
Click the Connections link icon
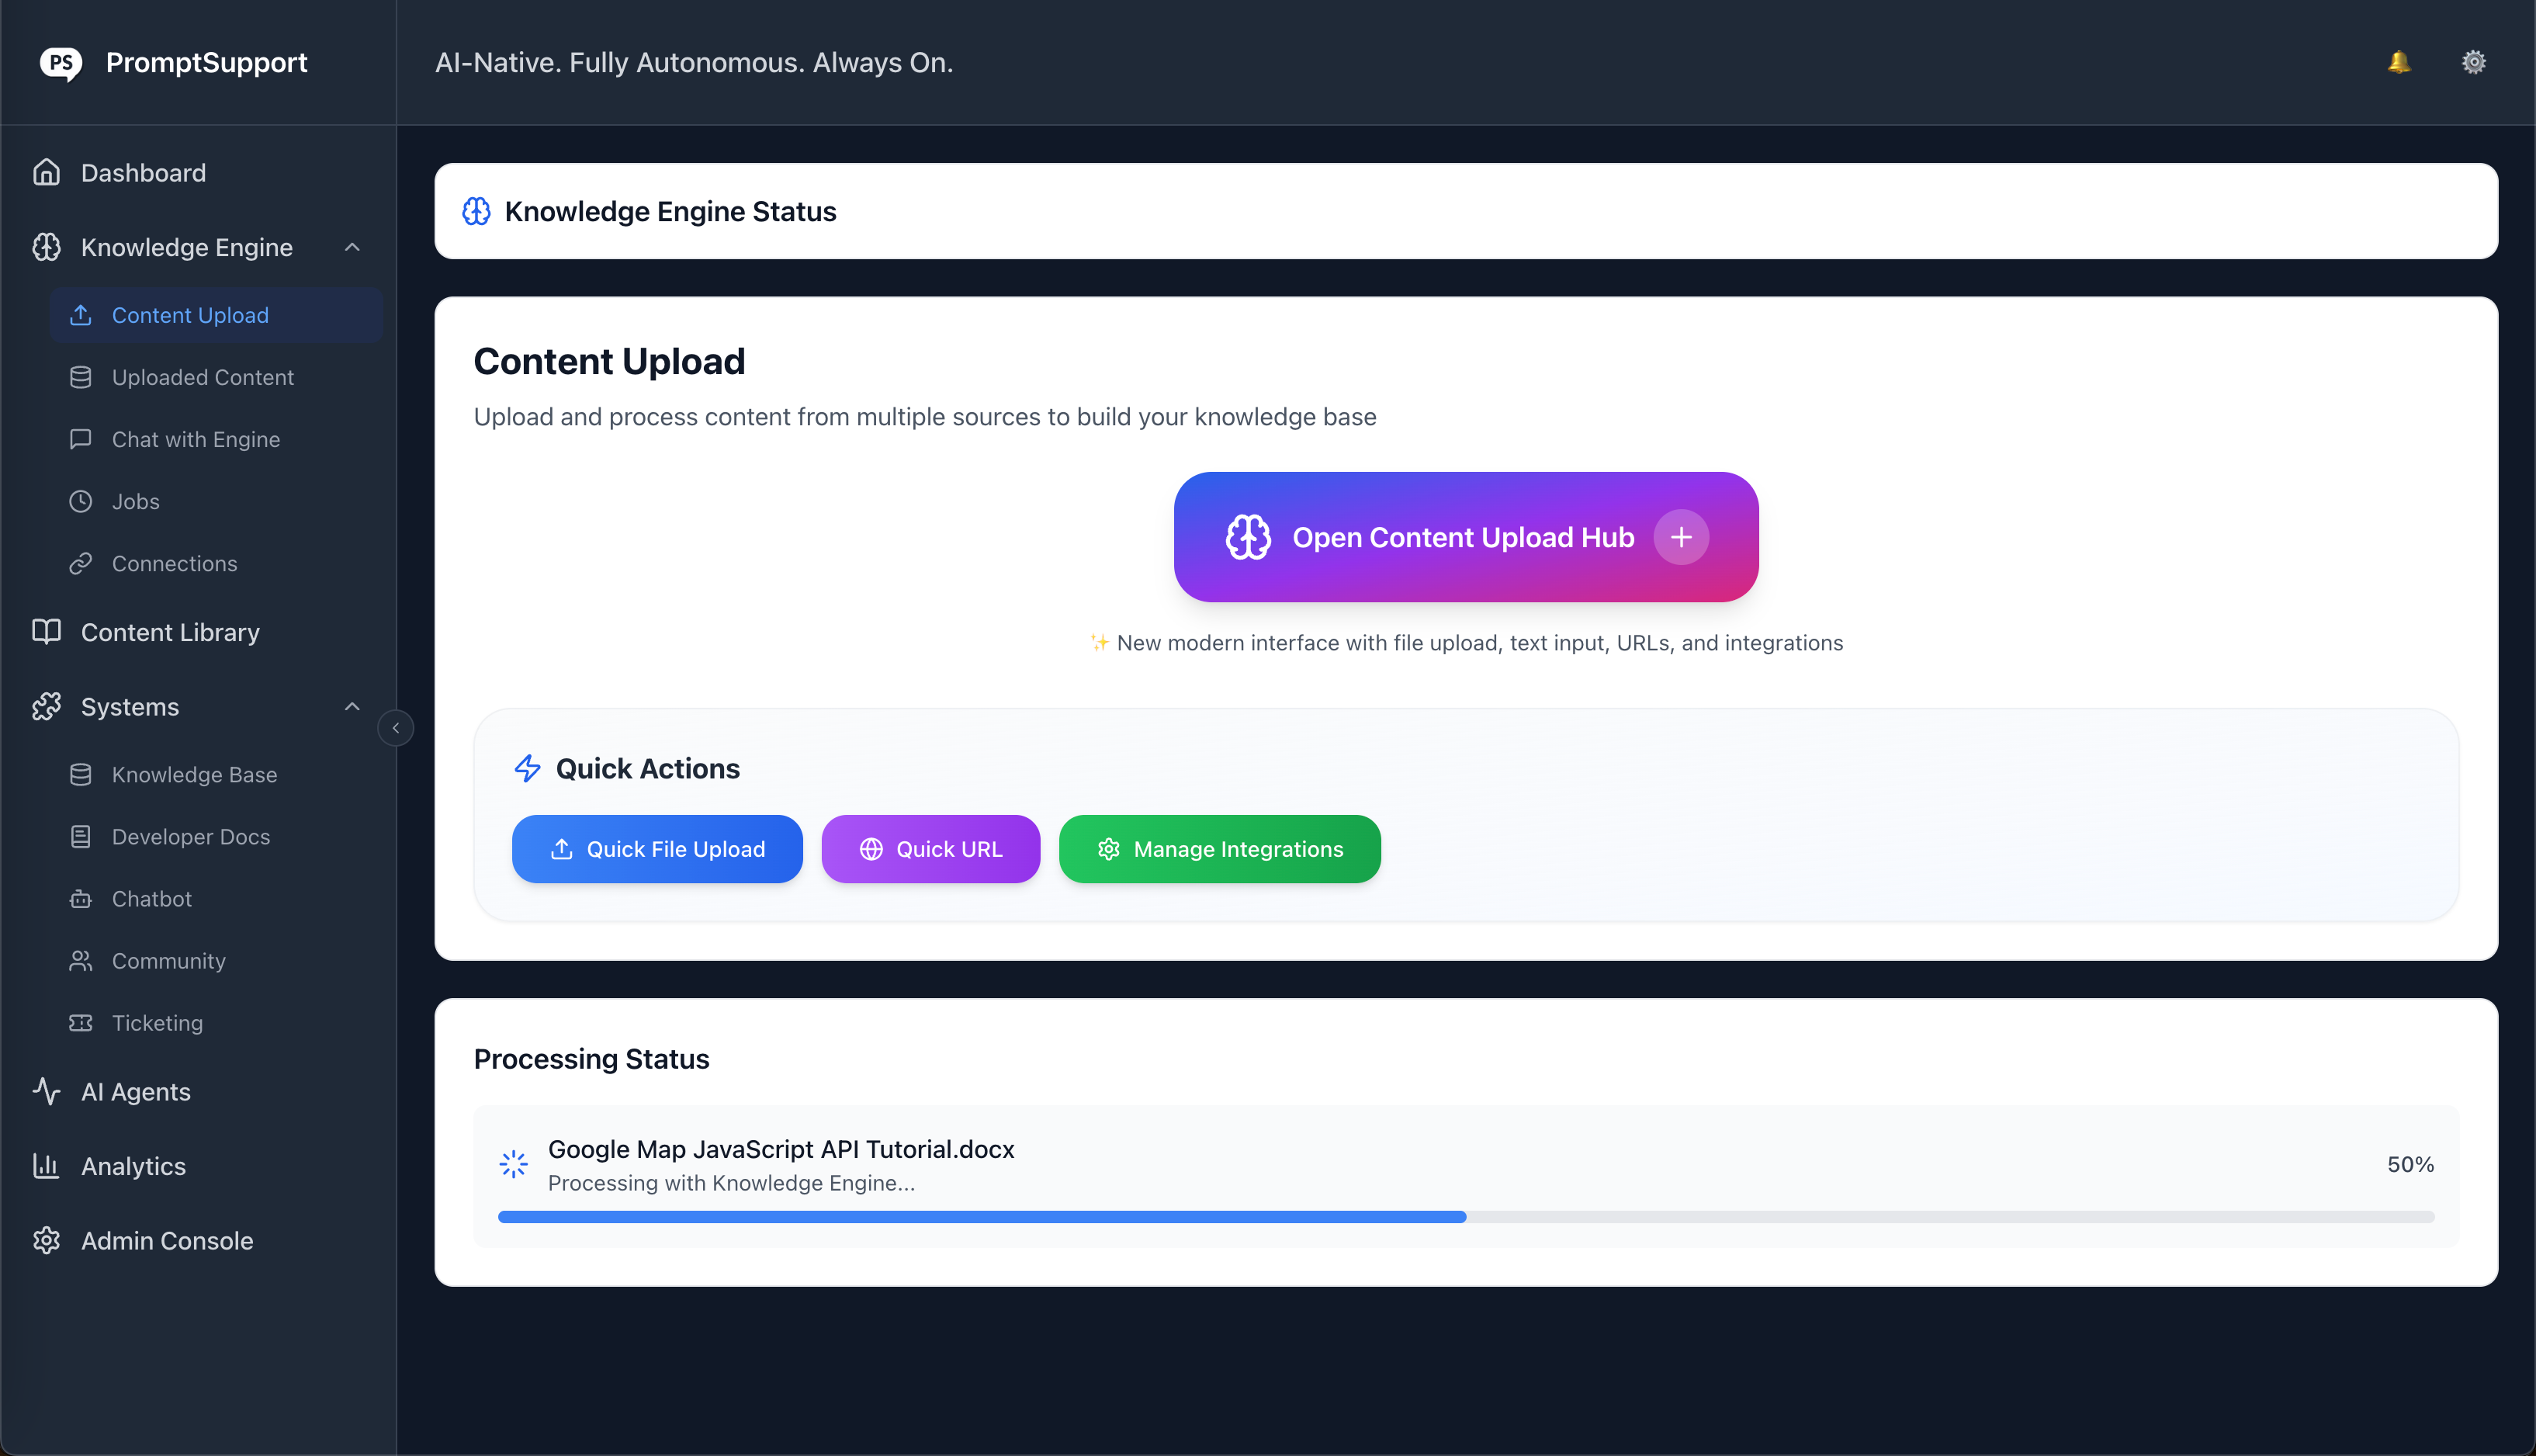click(x=81, y=563)
